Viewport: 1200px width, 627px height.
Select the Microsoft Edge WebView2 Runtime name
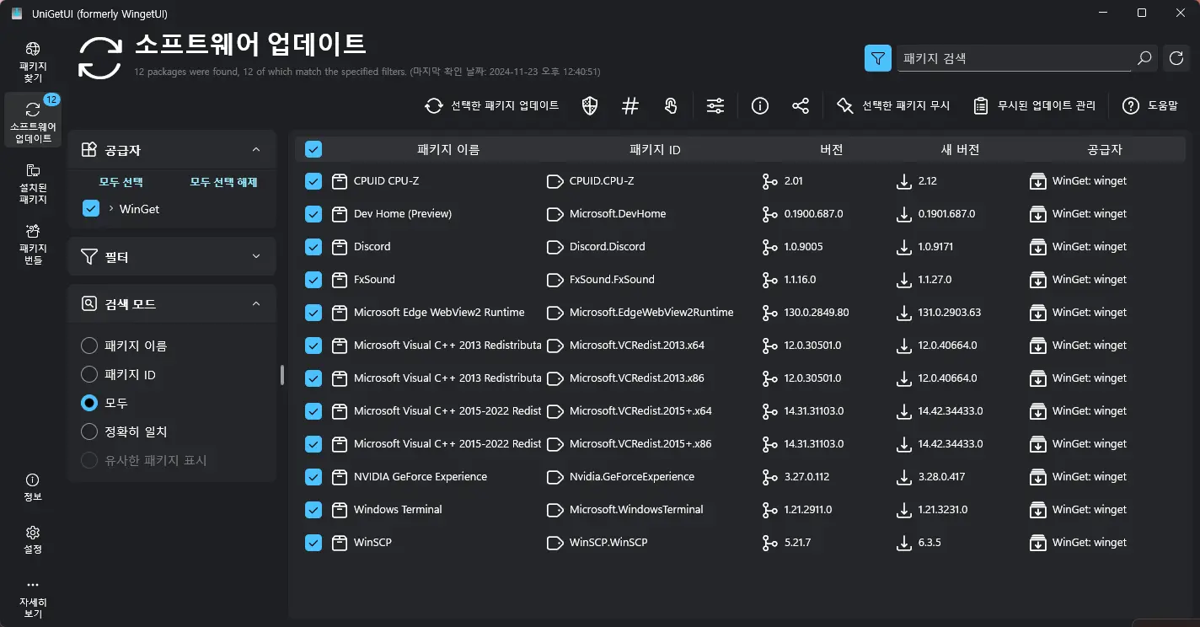pyautogui.click(x=439, y=313)
